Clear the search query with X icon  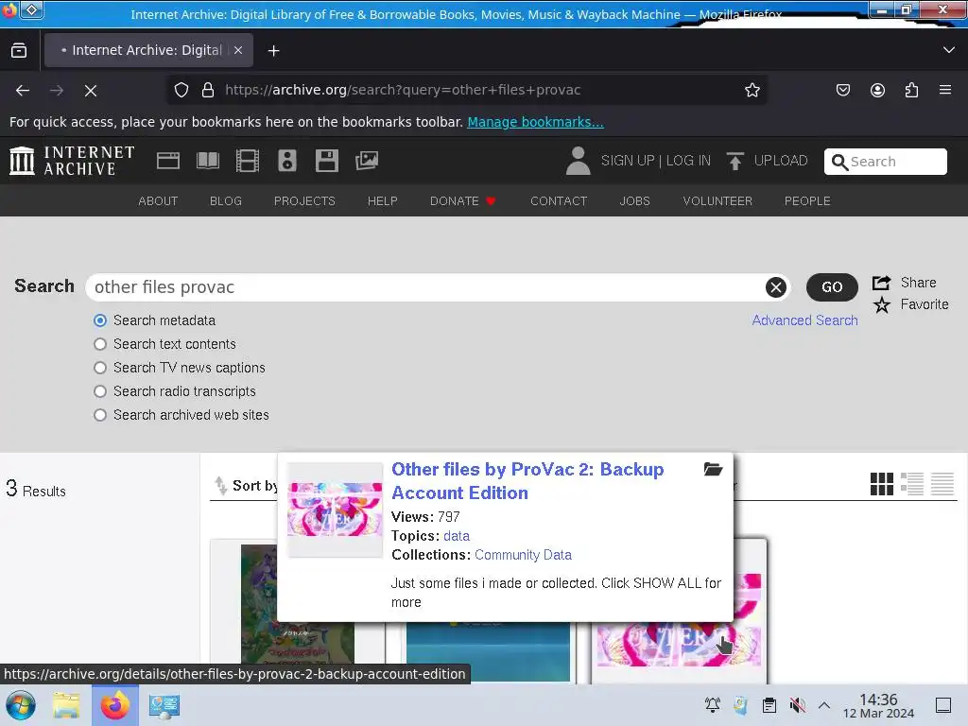pyautogui.click(x=776, y=287)
